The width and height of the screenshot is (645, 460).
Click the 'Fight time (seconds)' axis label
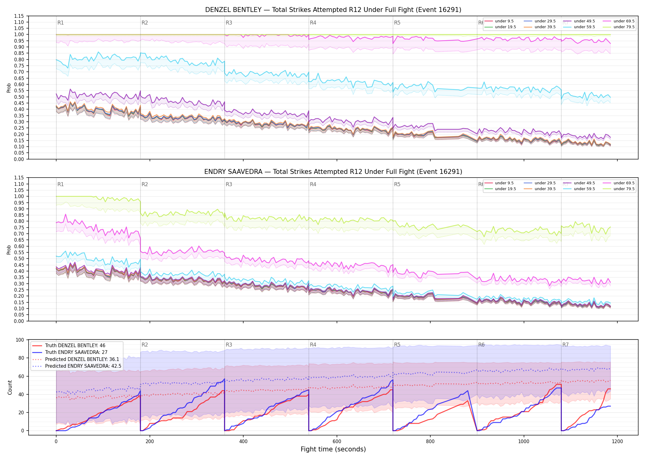pyautogui.click(x=333, y=449)
